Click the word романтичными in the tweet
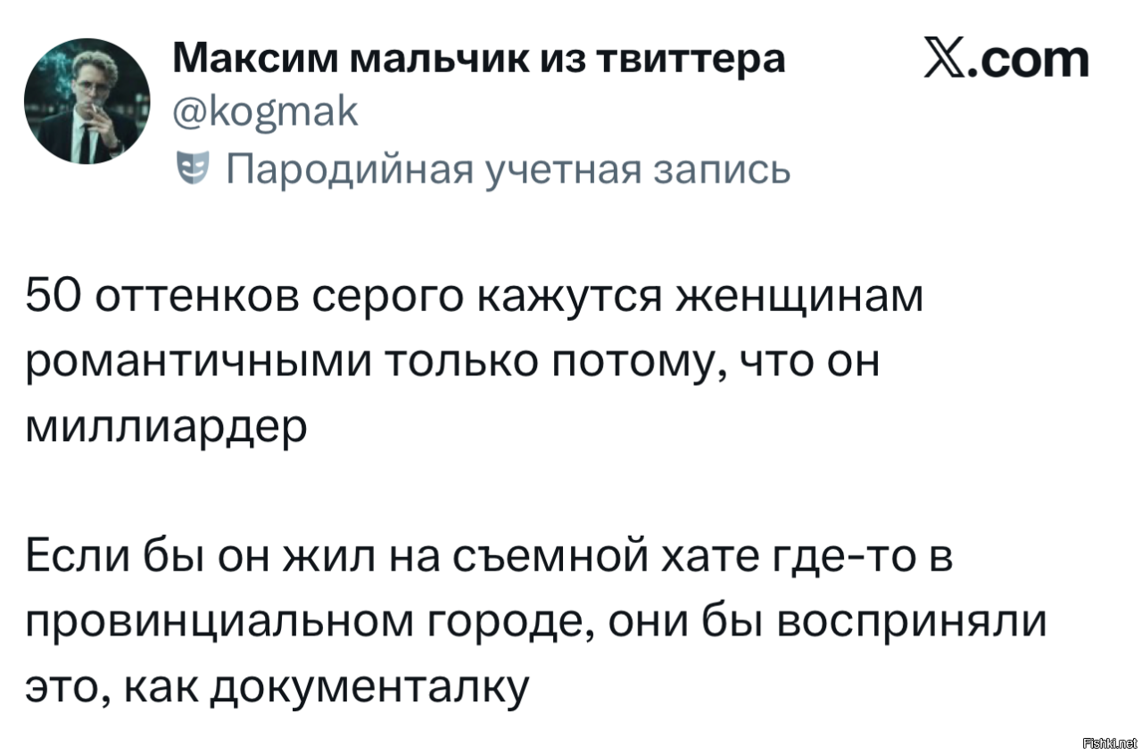The width and height of the screenshot is (1142, 754). pos(194,364)
